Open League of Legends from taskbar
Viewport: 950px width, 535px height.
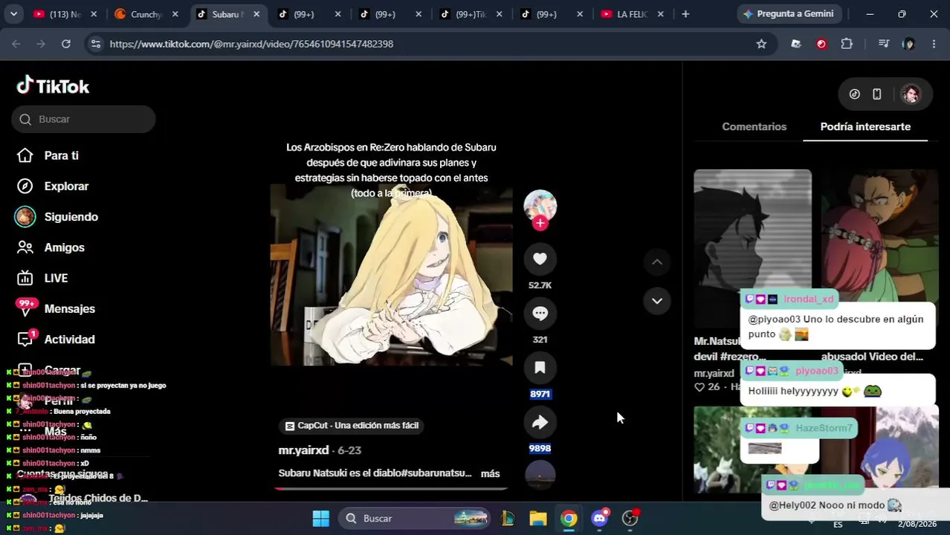[x=508, y=518]
